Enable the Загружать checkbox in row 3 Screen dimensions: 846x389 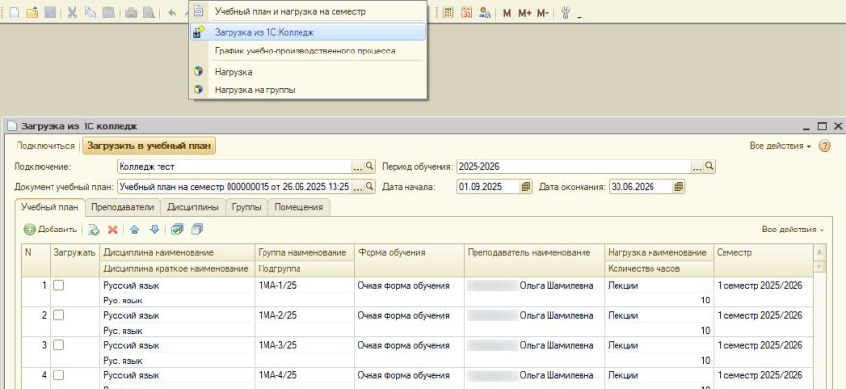(x=58, y=345)
